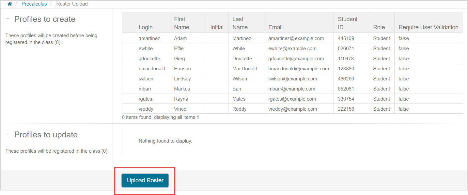Select the Doucette last name cell

[242, 59]
